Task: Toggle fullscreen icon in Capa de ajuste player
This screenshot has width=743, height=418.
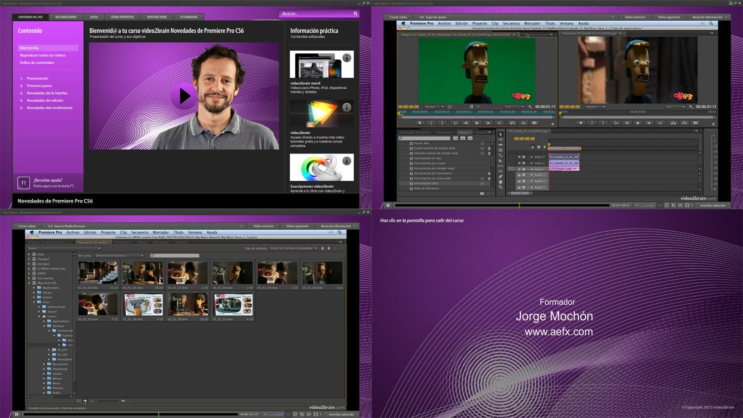Action: (687, 205)
